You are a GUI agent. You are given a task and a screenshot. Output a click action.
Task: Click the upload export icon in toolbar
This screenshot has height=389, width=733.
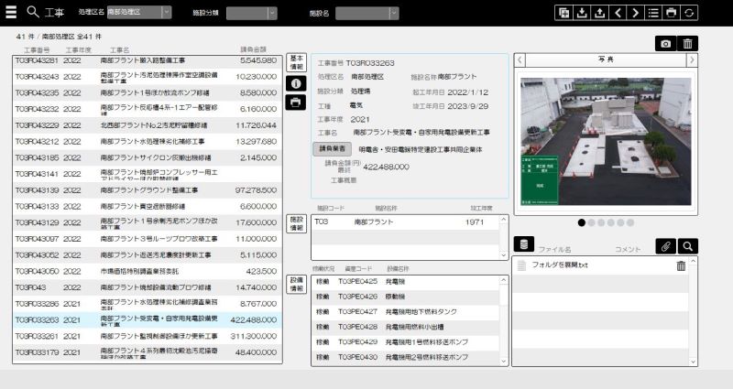(x=600, y=13)
